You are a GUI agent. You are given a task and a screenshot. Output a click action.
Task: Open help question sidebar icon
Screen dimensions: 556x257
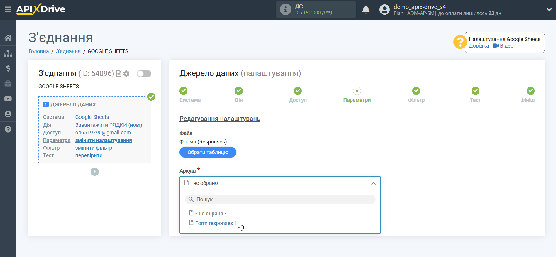tap(8, 129)
